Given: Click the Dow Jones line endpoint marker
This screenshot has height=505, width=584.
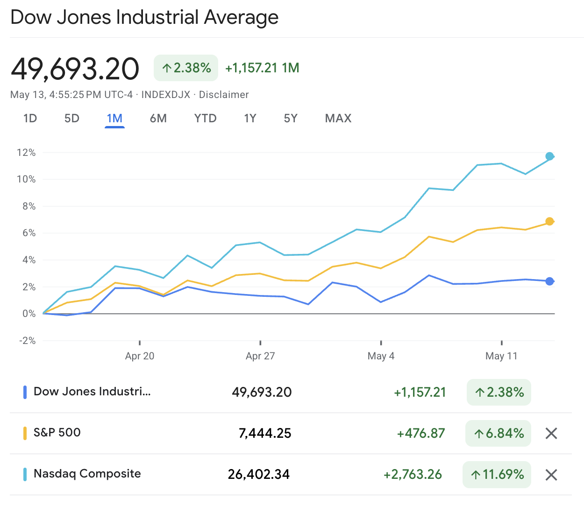Looking at the screenshot, I should [x=549, y=281].
